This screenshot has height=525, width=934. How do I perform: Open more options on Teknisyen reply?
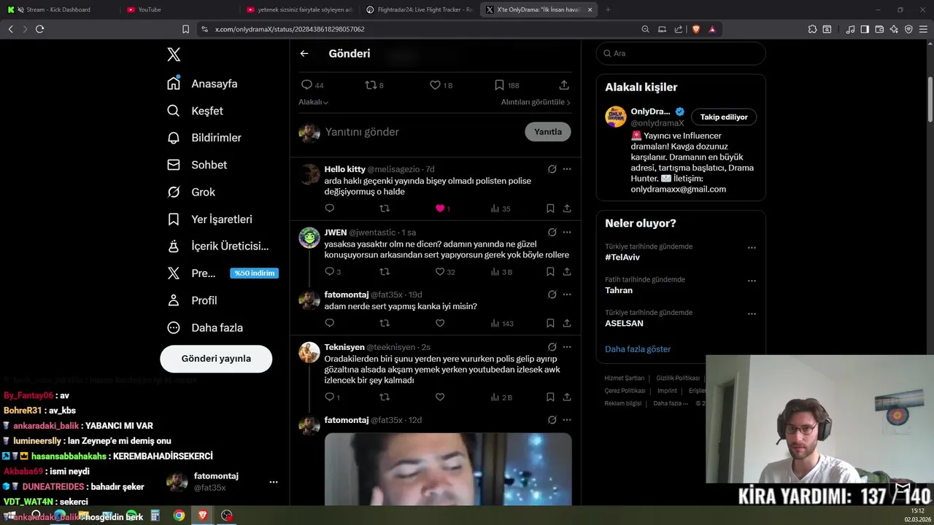coord(567,347)
